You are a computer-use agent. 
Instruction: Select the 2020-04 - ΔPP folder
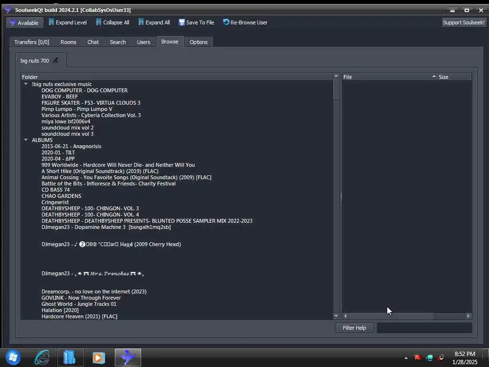point(58,159)
